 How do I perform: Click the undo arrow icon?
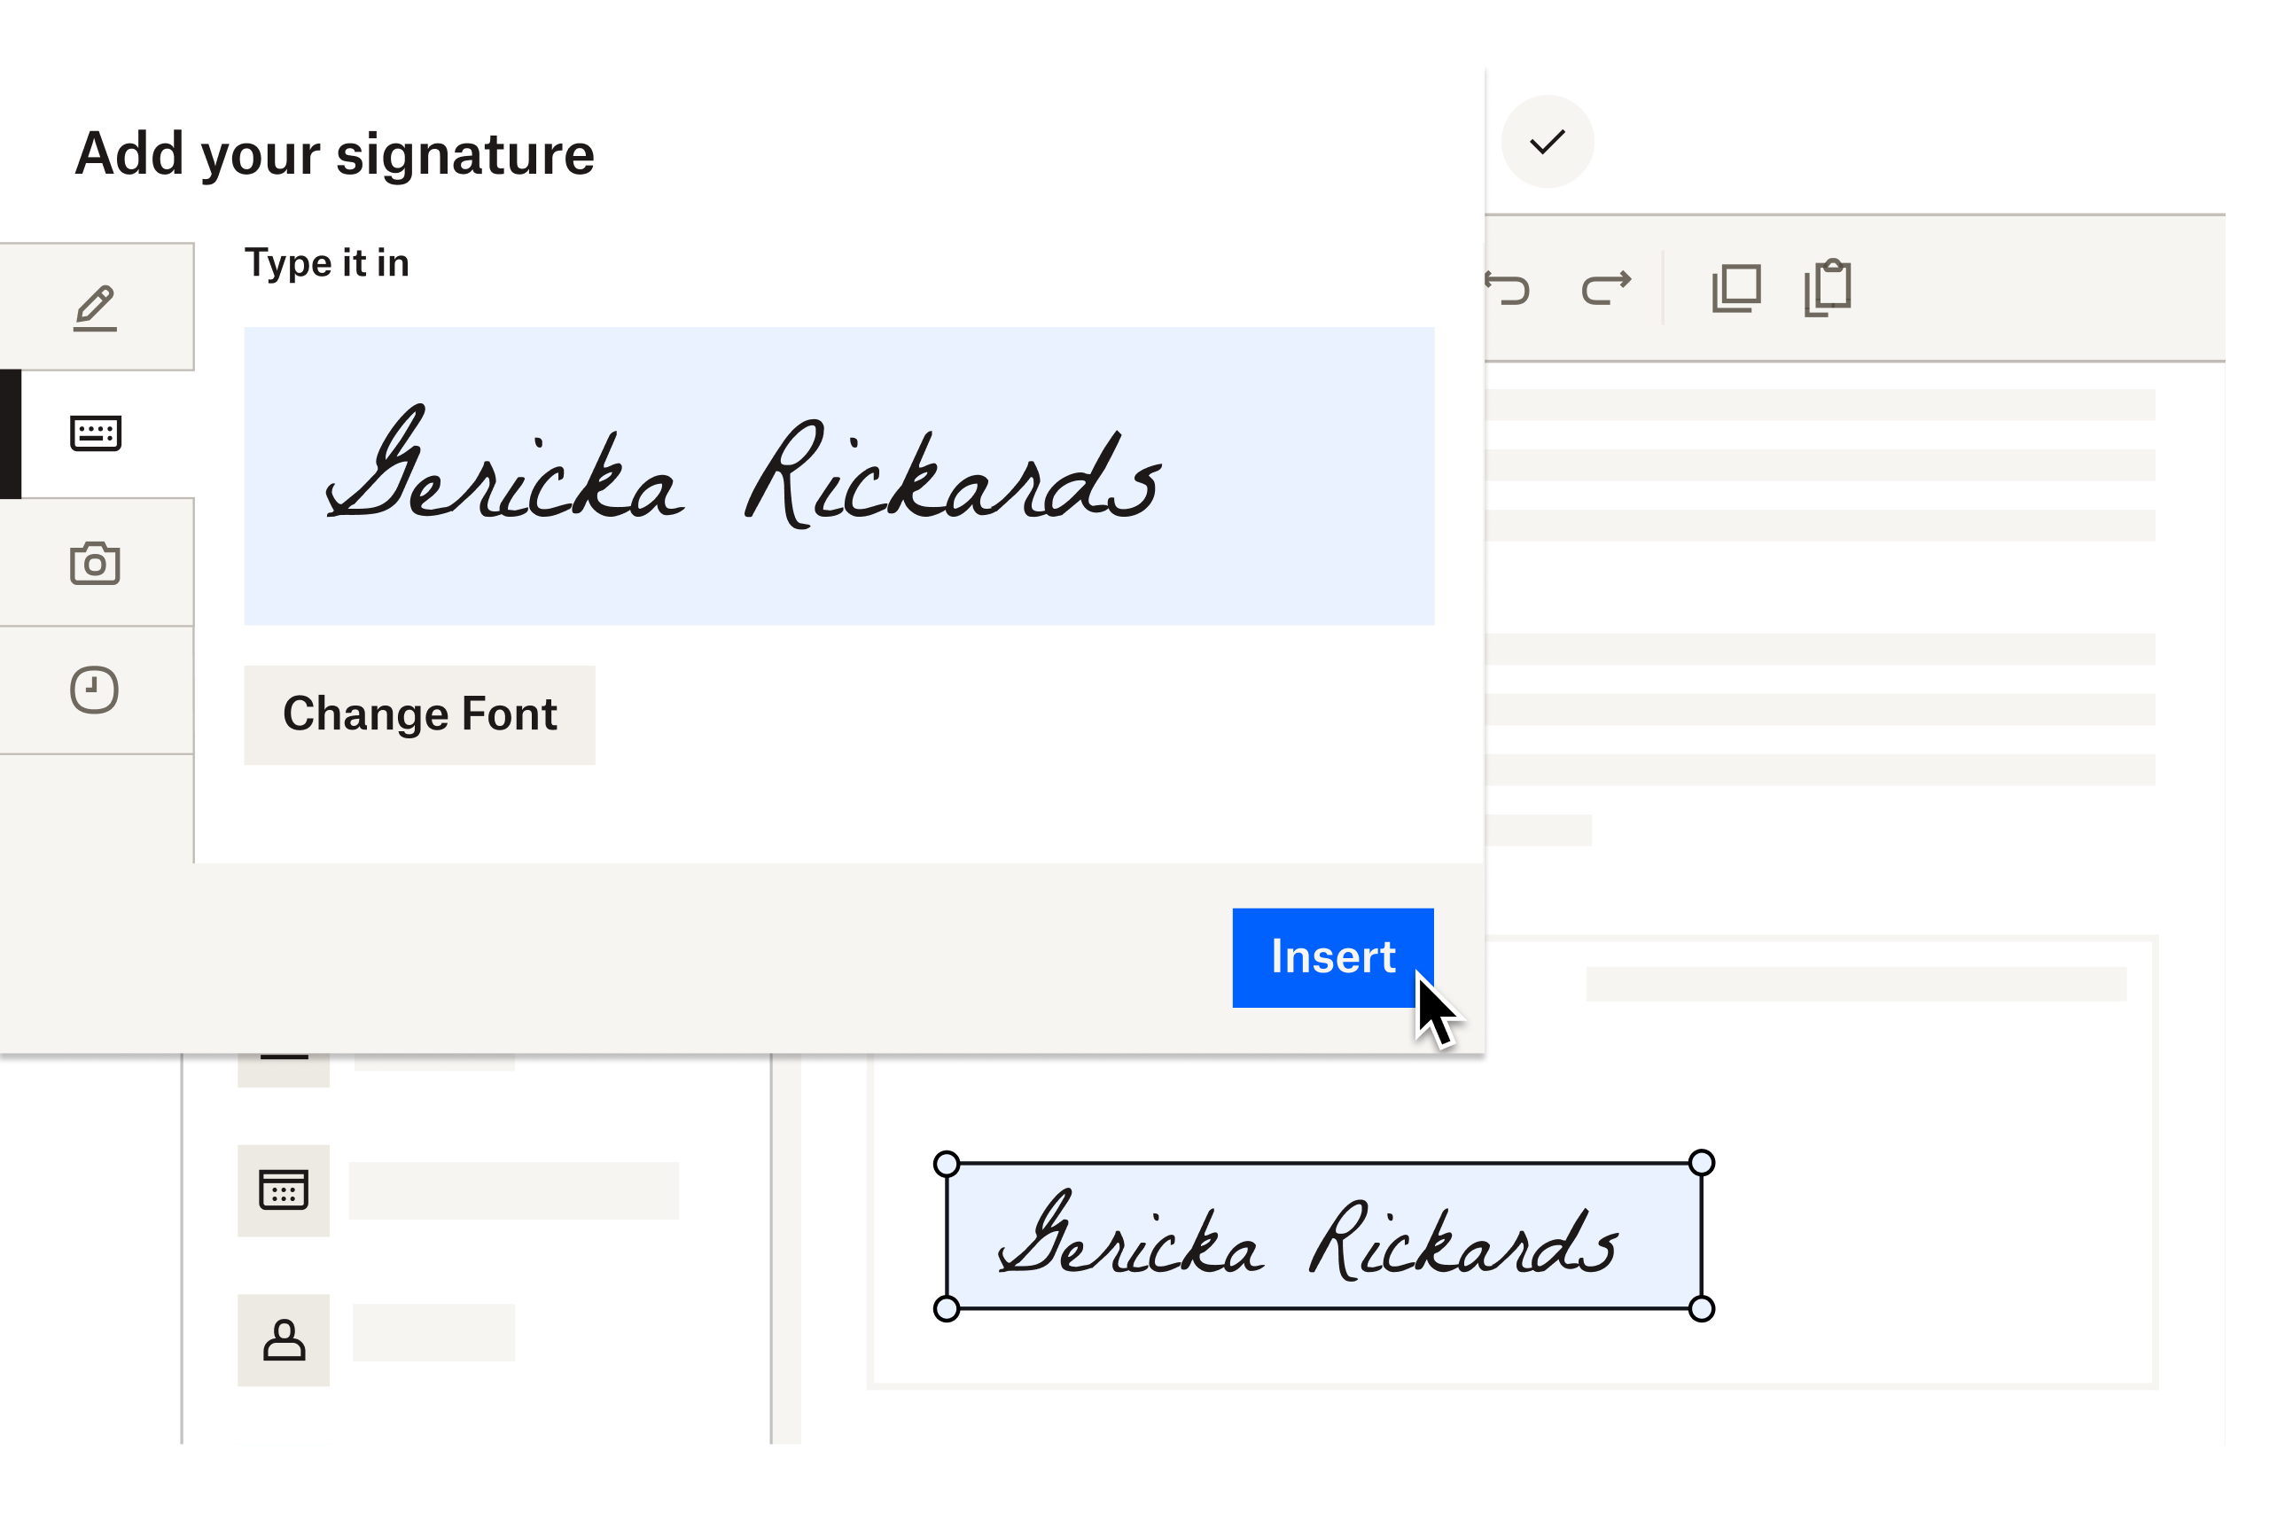[1508, 289]
